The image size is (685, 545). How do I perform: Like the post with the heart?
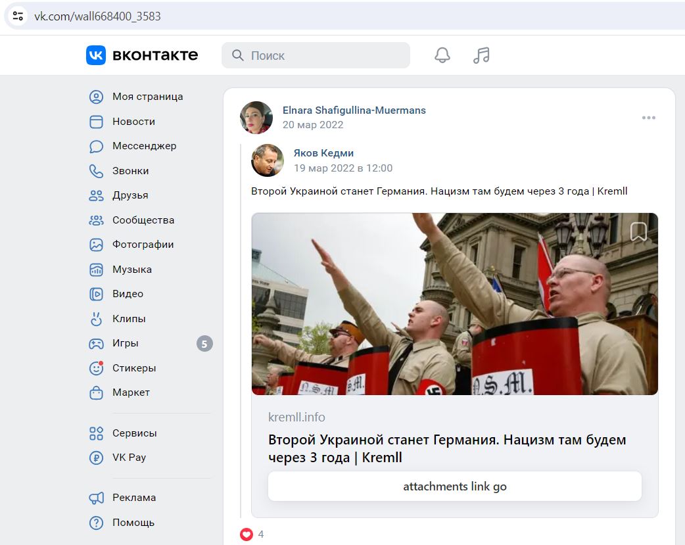pos(247,534)
